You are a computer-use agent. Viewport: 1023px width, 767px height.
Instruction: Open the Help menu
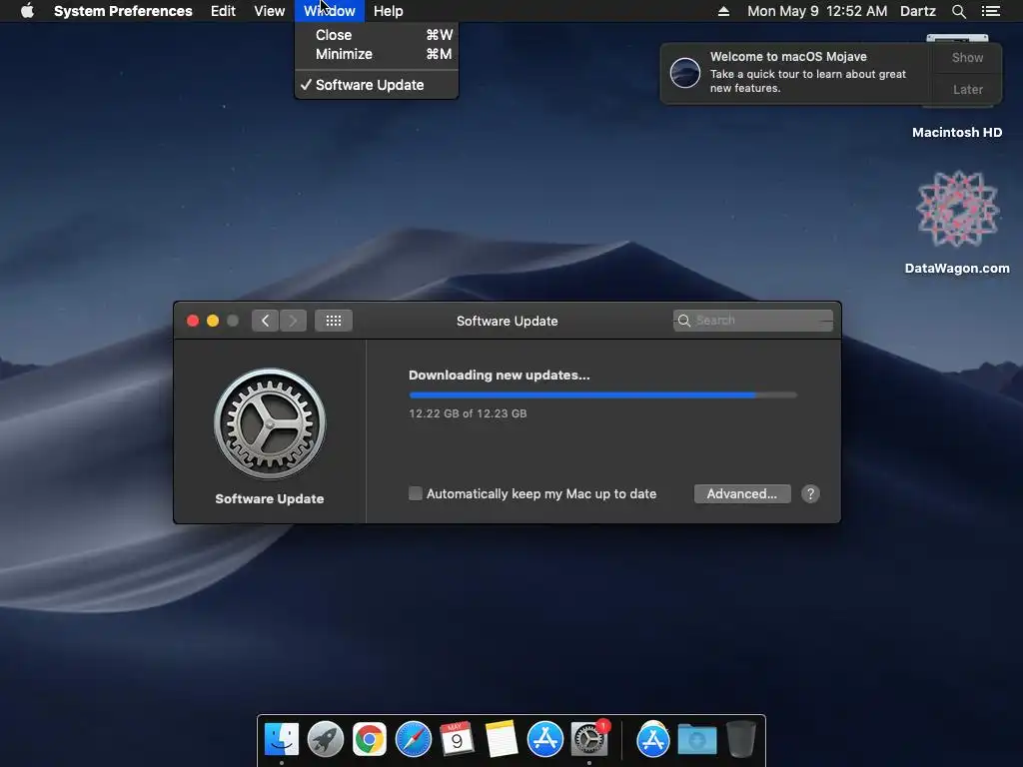click(389, 11)
